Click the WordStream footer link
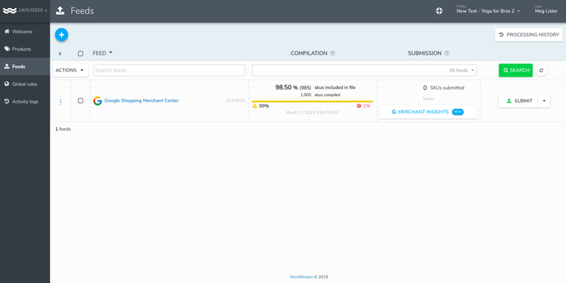Viewport: 566px width, 283px height. [301, 277]
